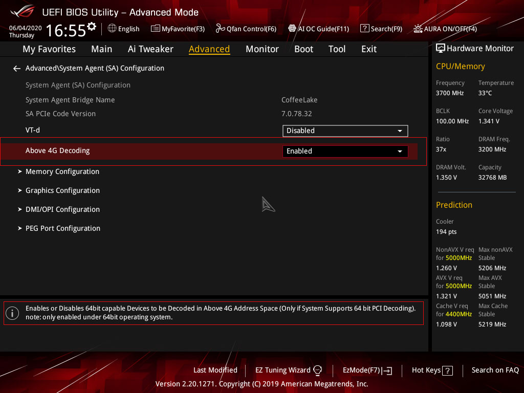Click the AURA lightbulb icon

[x=418, y=29]
